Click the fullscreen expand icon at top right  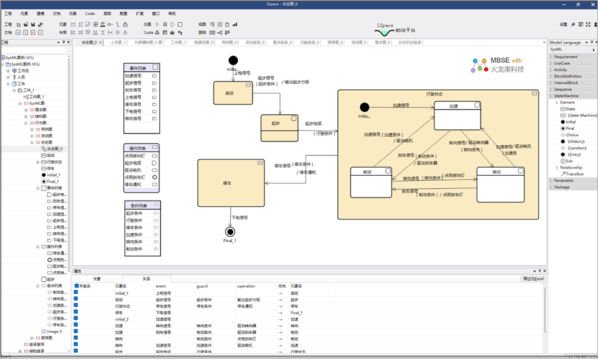[588, 24]
